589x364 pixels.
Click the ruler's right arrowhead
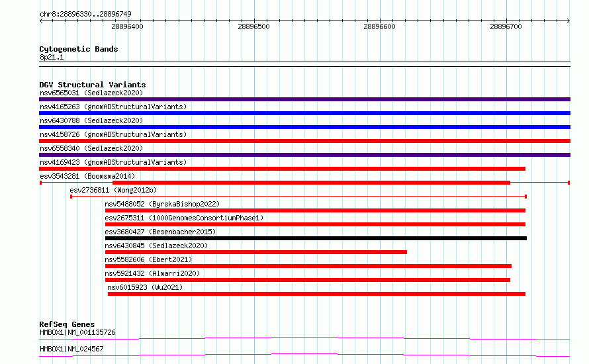[x=568, y=21]
